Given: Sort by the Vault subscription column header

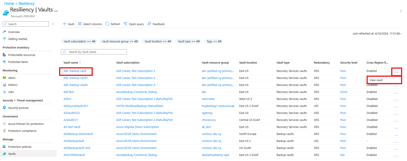Looking at the screenshot, I should 128,63.
